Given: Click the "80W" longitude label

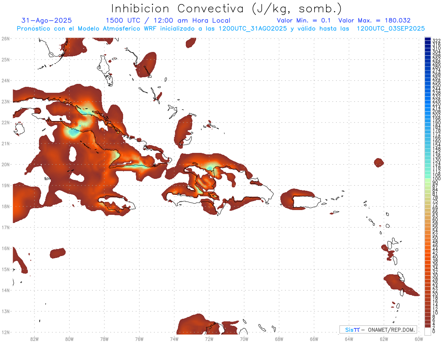Looking at the screenshot, I should [x=69, y=338].
